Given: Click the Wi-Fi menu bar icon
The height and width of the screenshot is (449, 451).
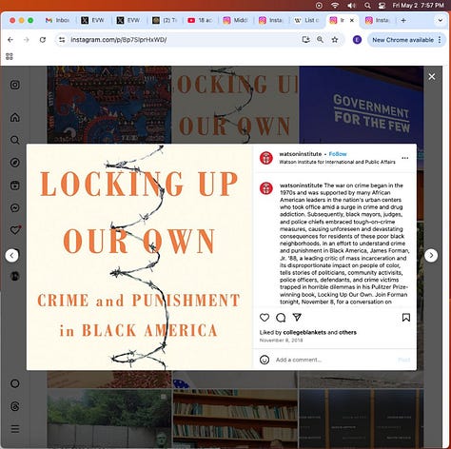Looking at the screenshot, I should (335, 6).
